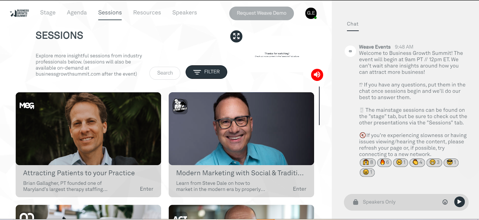Image resolution: width=479 pixels, height=220 pixels.
Task: Open the emoji picker in chat
Action: [x=445, y=202]
